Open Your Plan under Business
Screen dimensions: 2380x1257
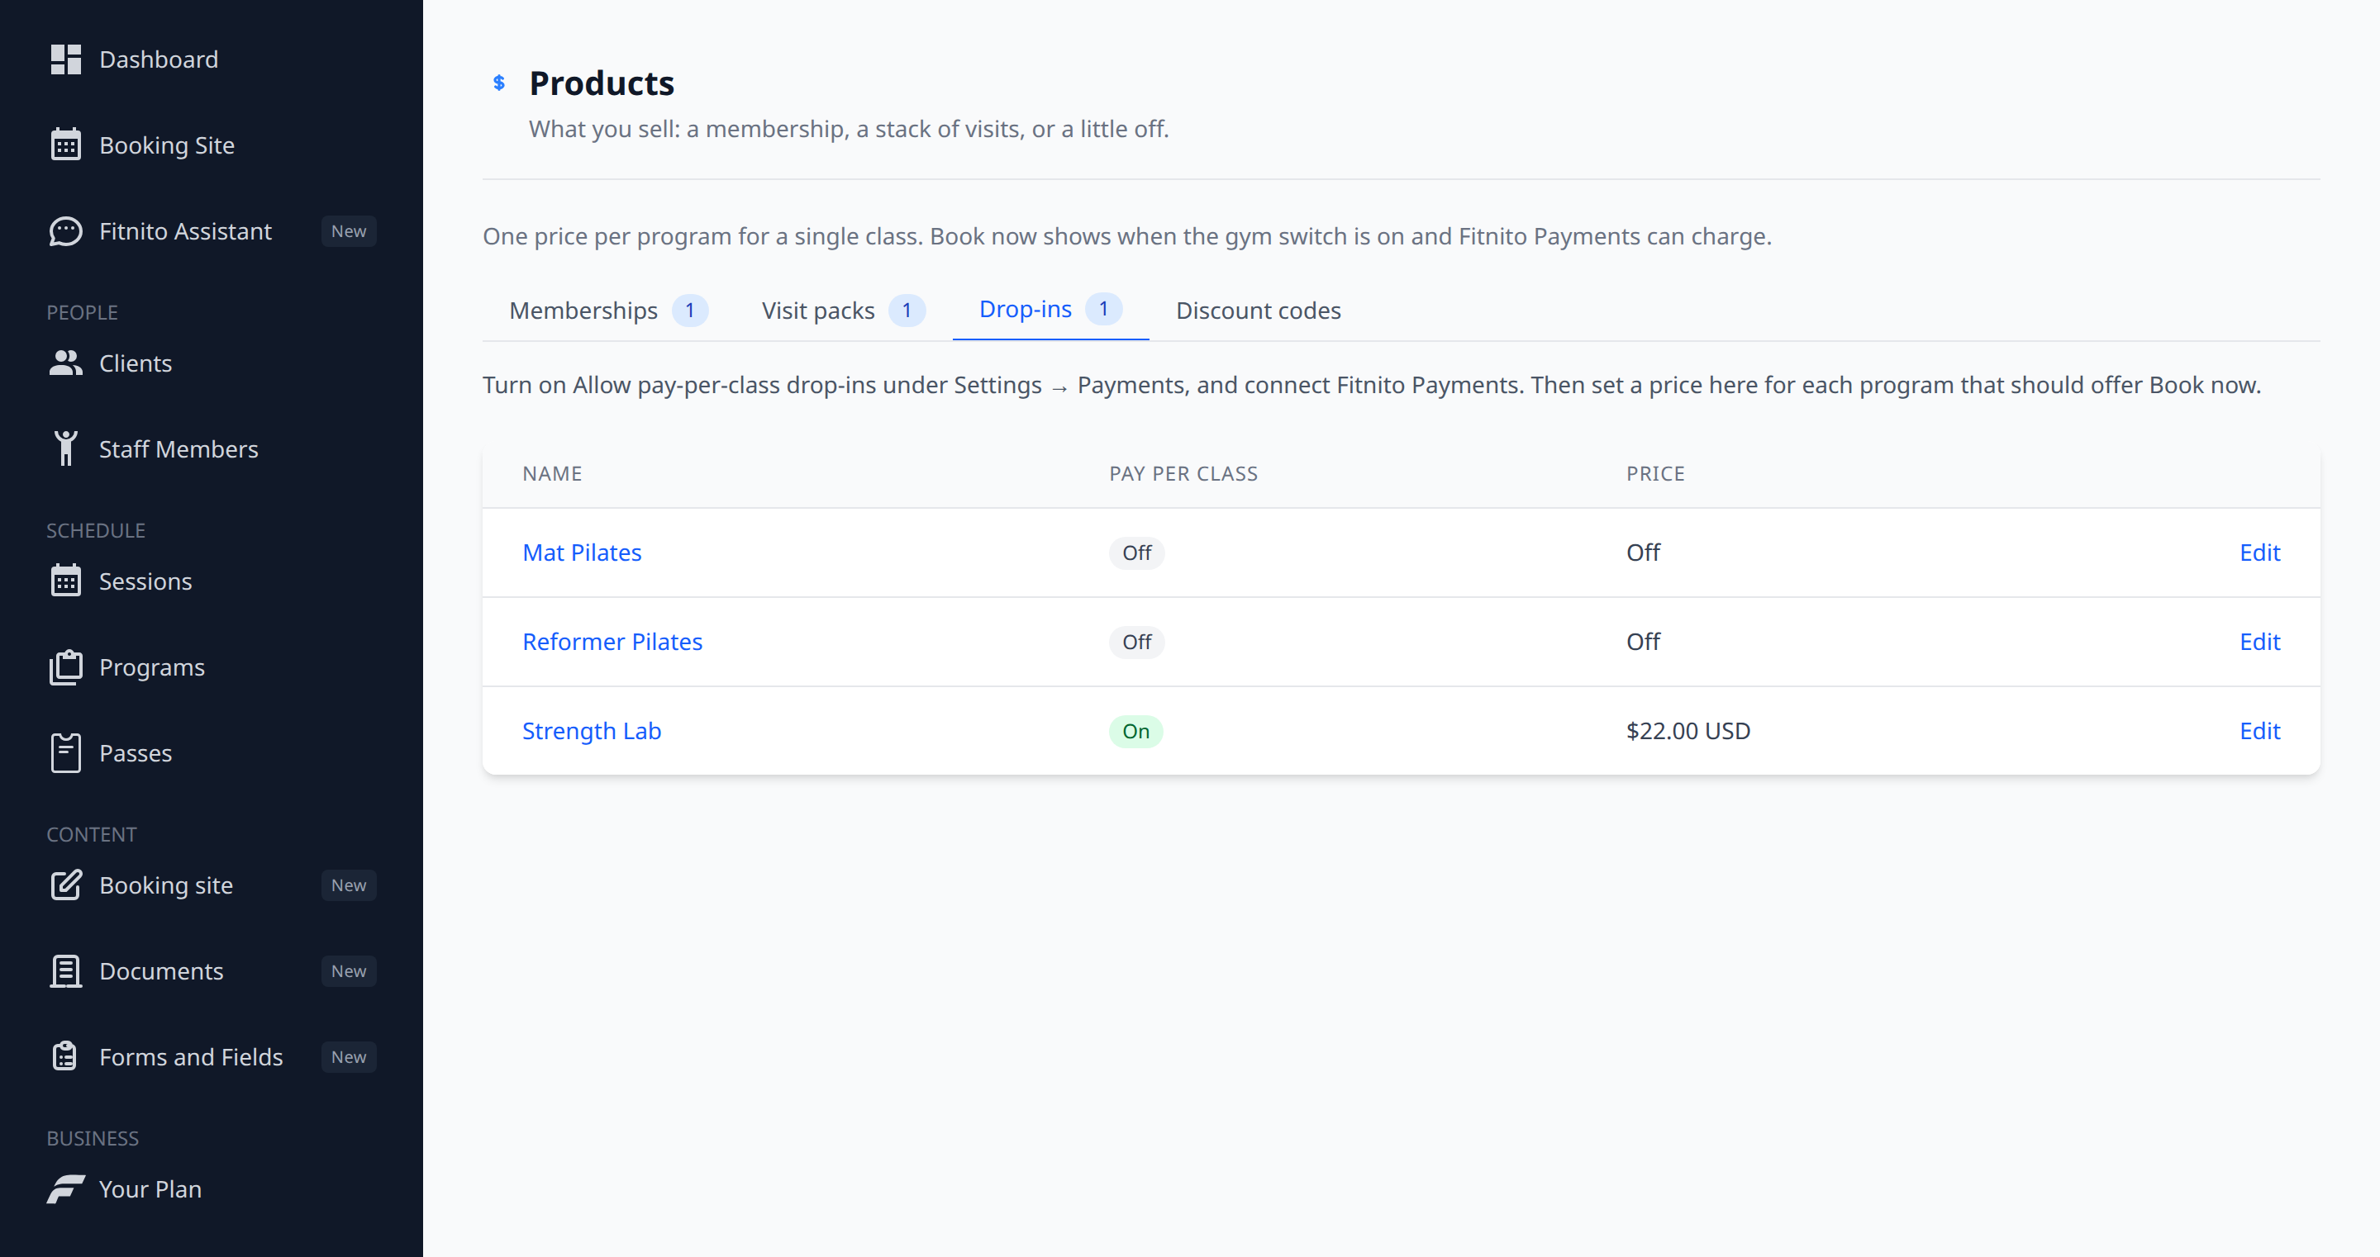tap(212, 1188)
